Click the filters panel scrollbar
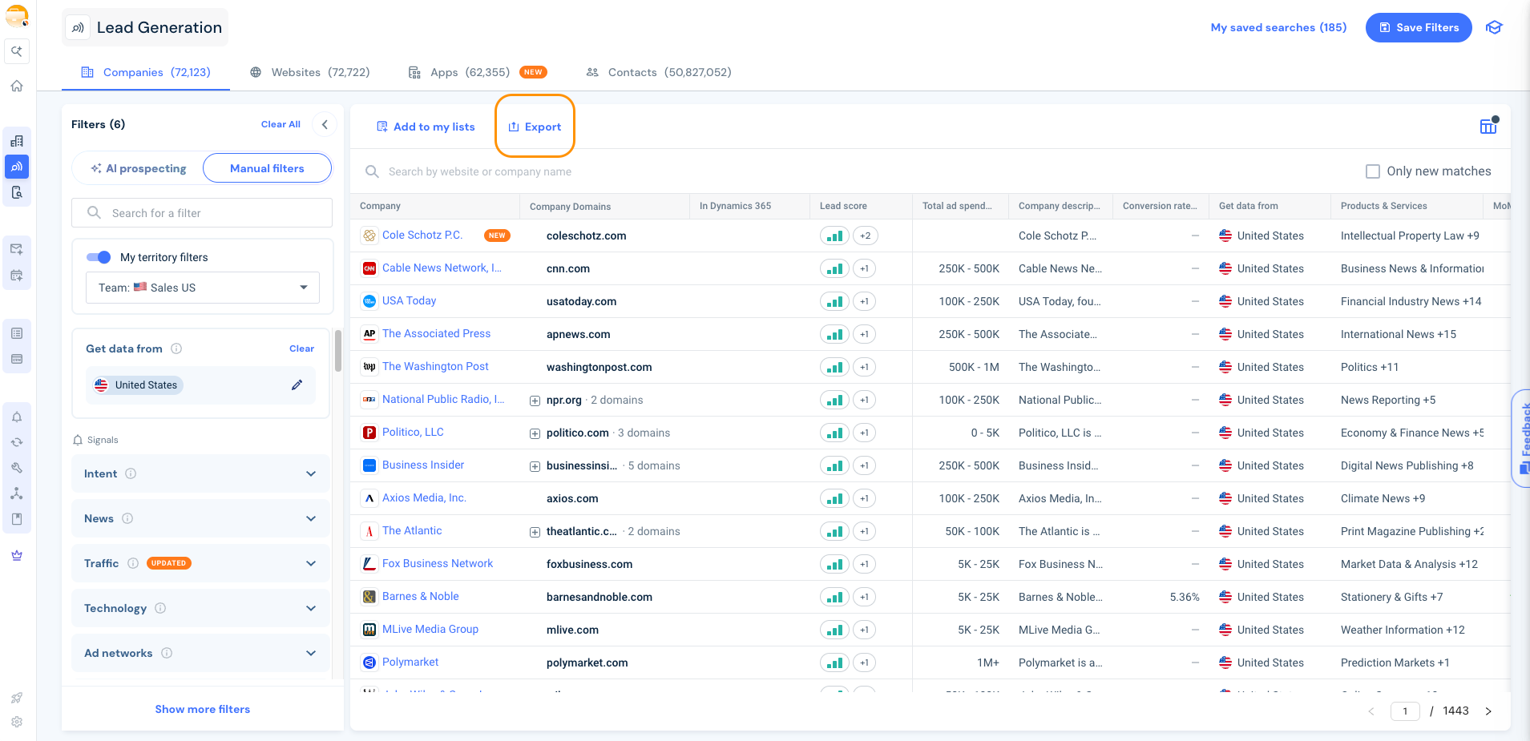Image resolution: width=1530 pixels, height=741 pixels. coord(338,350)
